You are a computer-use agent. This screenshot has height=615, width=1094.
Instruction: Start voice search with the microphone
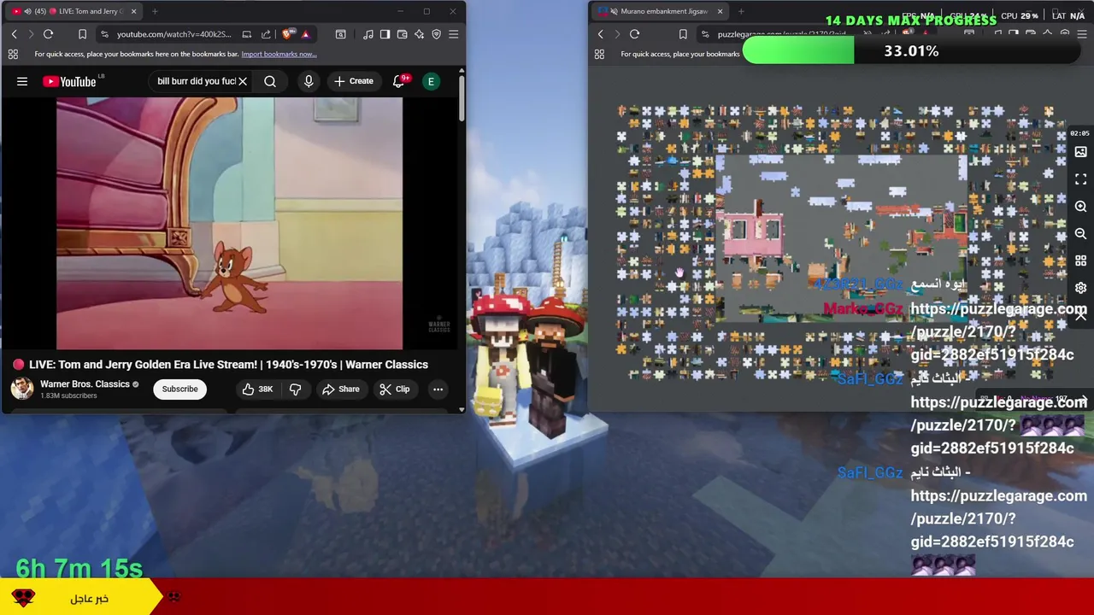point(309,81)
